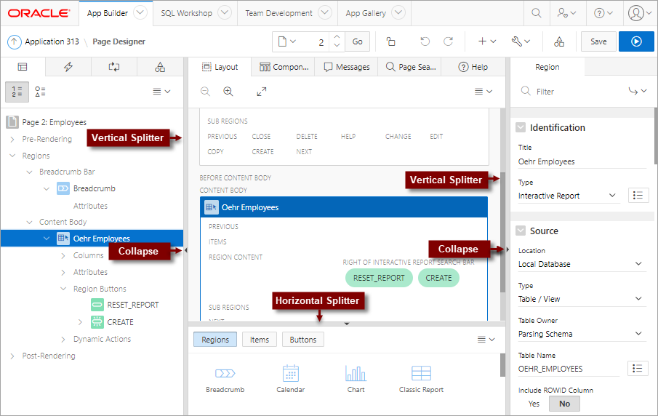Click the Title field Oehr Employees

582,161
